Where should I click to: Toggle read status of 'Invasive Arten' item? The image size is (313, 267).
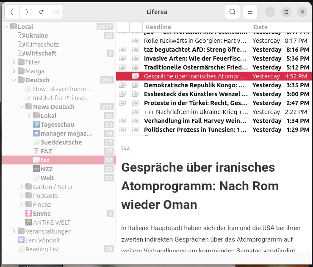pyautogui.click(x=122, y=58)
